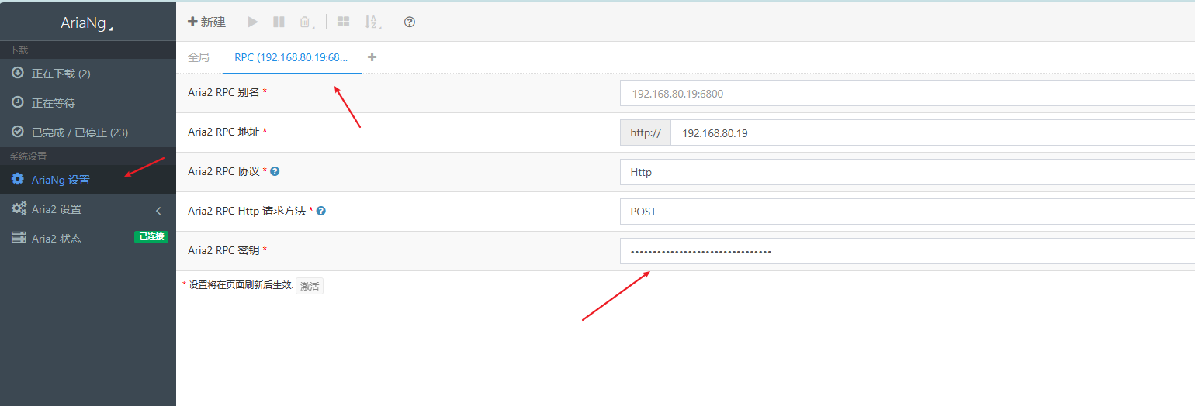Image resolution: width=1195 pixels, height=406 pixels.
Task: Switch to the 全局 tab
Action: [199, 57]
